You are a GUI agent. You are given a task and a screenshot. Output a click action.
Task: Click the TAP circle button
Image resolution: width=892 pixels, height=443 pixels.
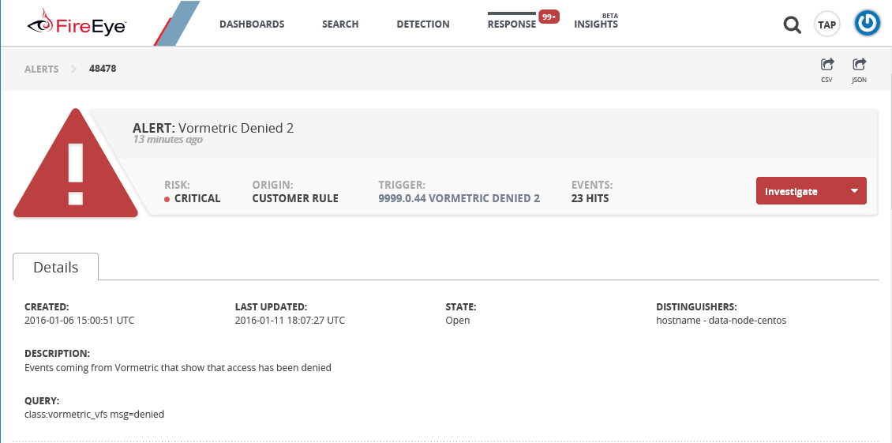pos(826,24)
